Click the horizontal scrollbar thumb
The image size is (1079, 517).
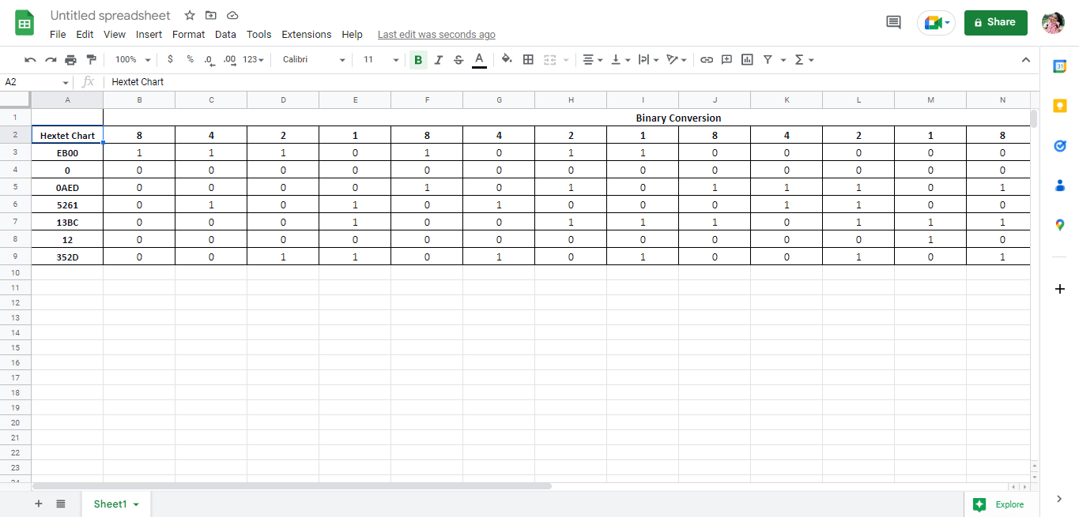[291, 486]
